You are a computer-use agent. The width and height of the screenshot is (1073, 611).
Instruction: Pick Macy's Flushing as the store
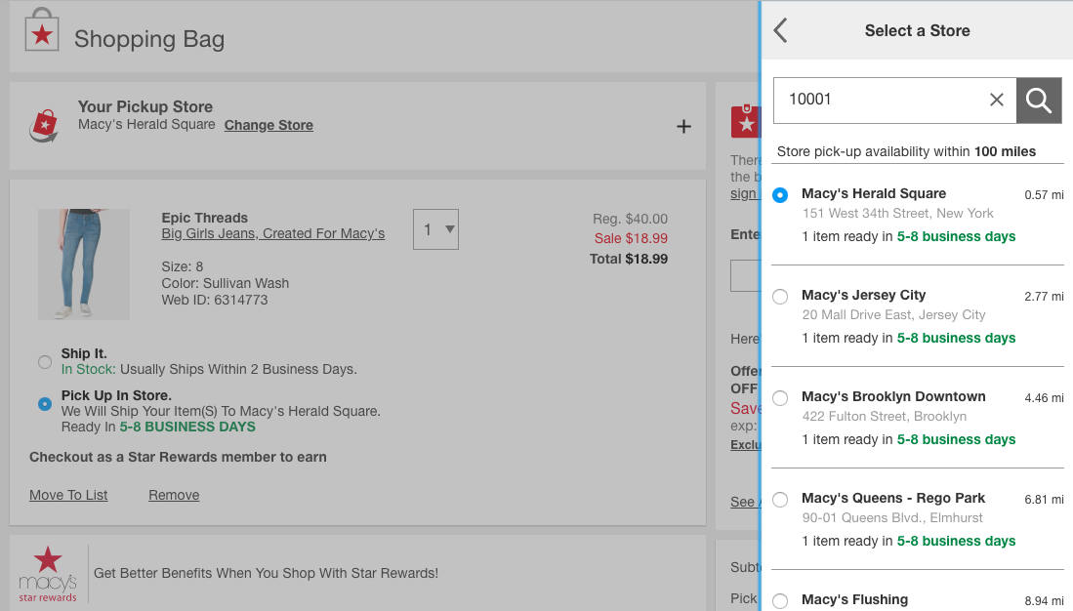pyautogui.click(x=779, y=600)
